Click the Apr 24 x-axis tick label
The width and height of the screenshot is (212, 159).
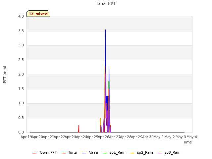coord(81,137)
